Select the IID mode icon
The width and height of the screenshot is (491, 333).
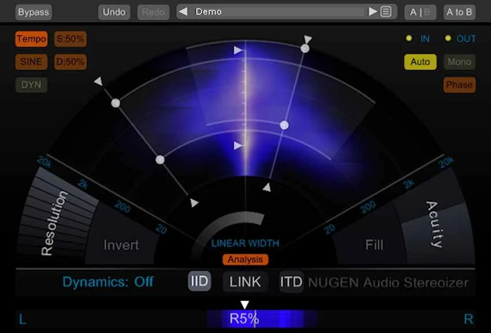click(x=199, y=282)
